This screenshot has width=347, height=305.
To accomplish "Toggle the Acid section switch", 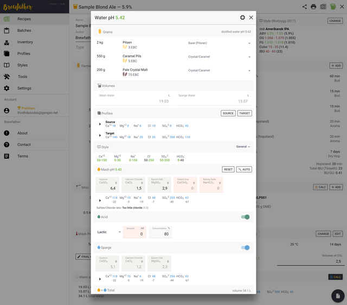I will pos(246,217).
